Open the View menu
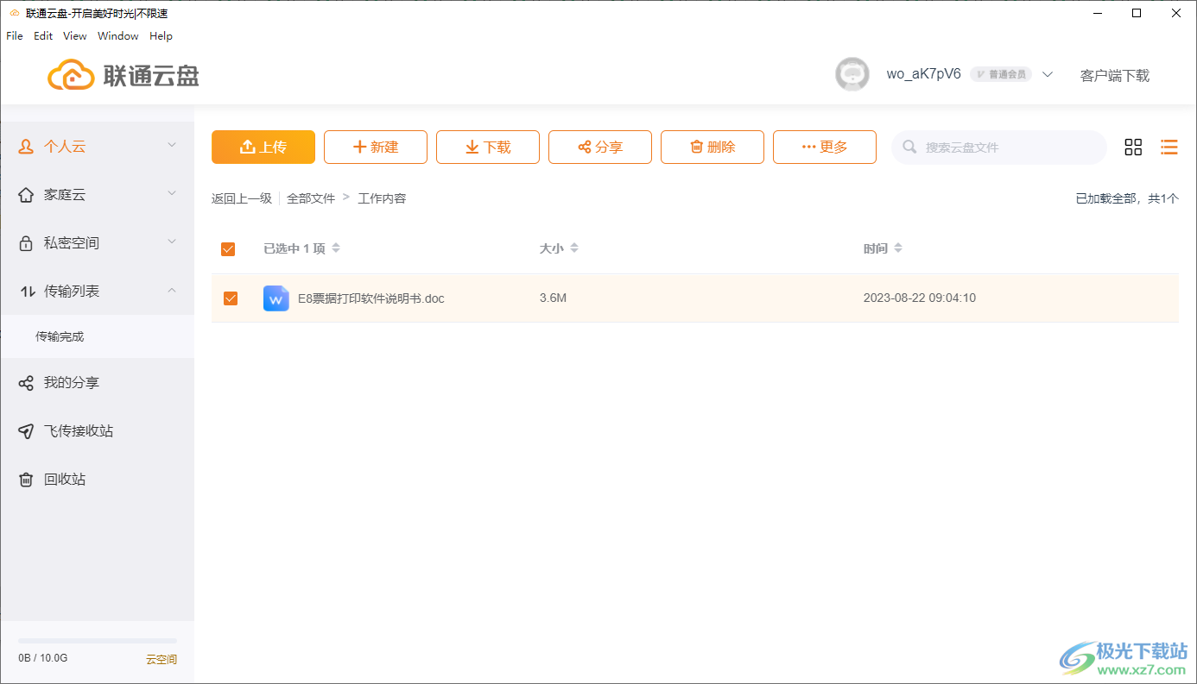Image resolution: width=1197 pixels, height=684 pixels. coord(75,36)
